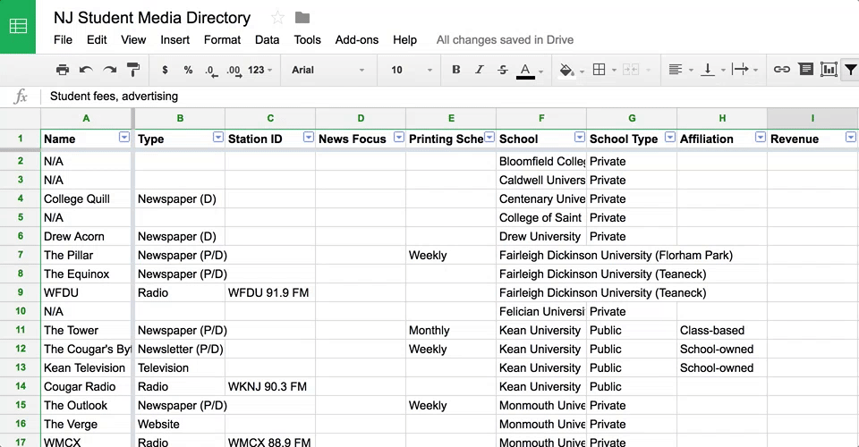Click the Insert chart icon
The image size is (859, 447).
[829, 70]
